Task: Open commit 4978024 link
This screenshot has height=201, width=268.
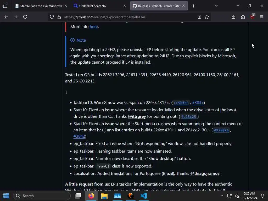Action: (x=221, y=130)
